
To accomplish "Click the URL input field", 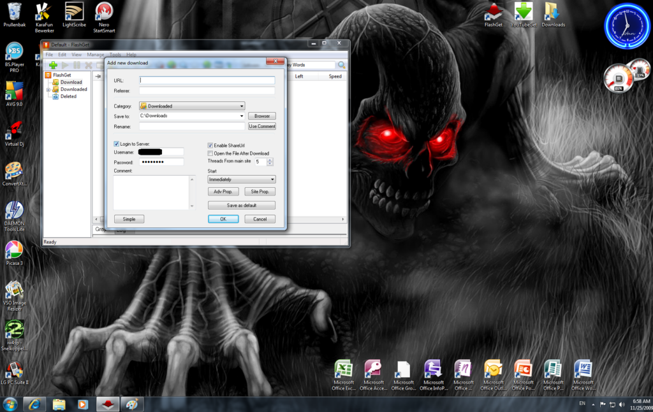I will (x=207, y=81).
